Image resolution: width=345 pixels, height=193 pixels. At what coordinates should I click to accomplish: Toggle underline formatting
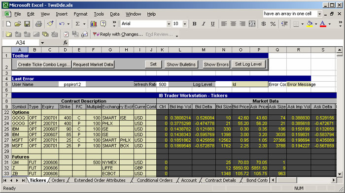point(212,24)
